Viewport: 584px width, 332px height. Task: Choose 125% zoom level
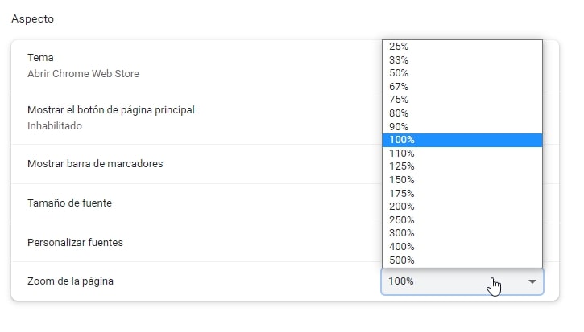coord(462,166)
